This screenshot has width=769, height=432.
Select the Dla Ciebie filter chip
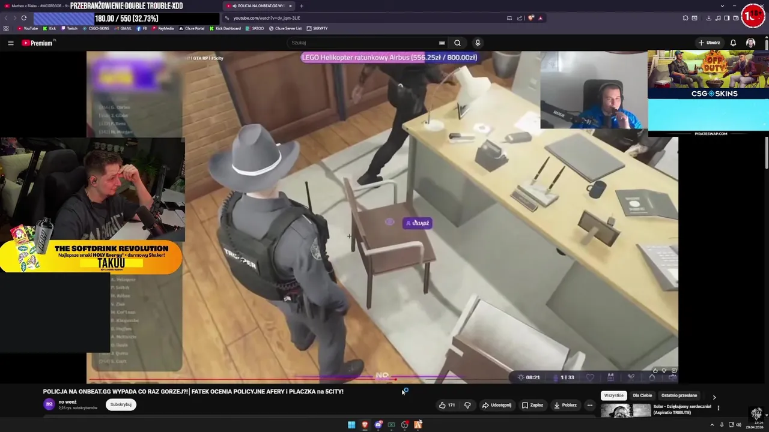[642, 395]
